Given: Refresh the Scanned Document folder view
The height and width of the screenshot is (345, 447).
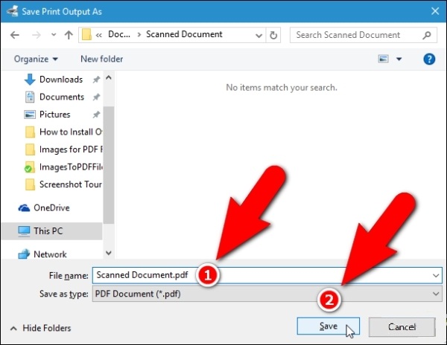Looking at the screenshot, I should (x=273, y=35).
